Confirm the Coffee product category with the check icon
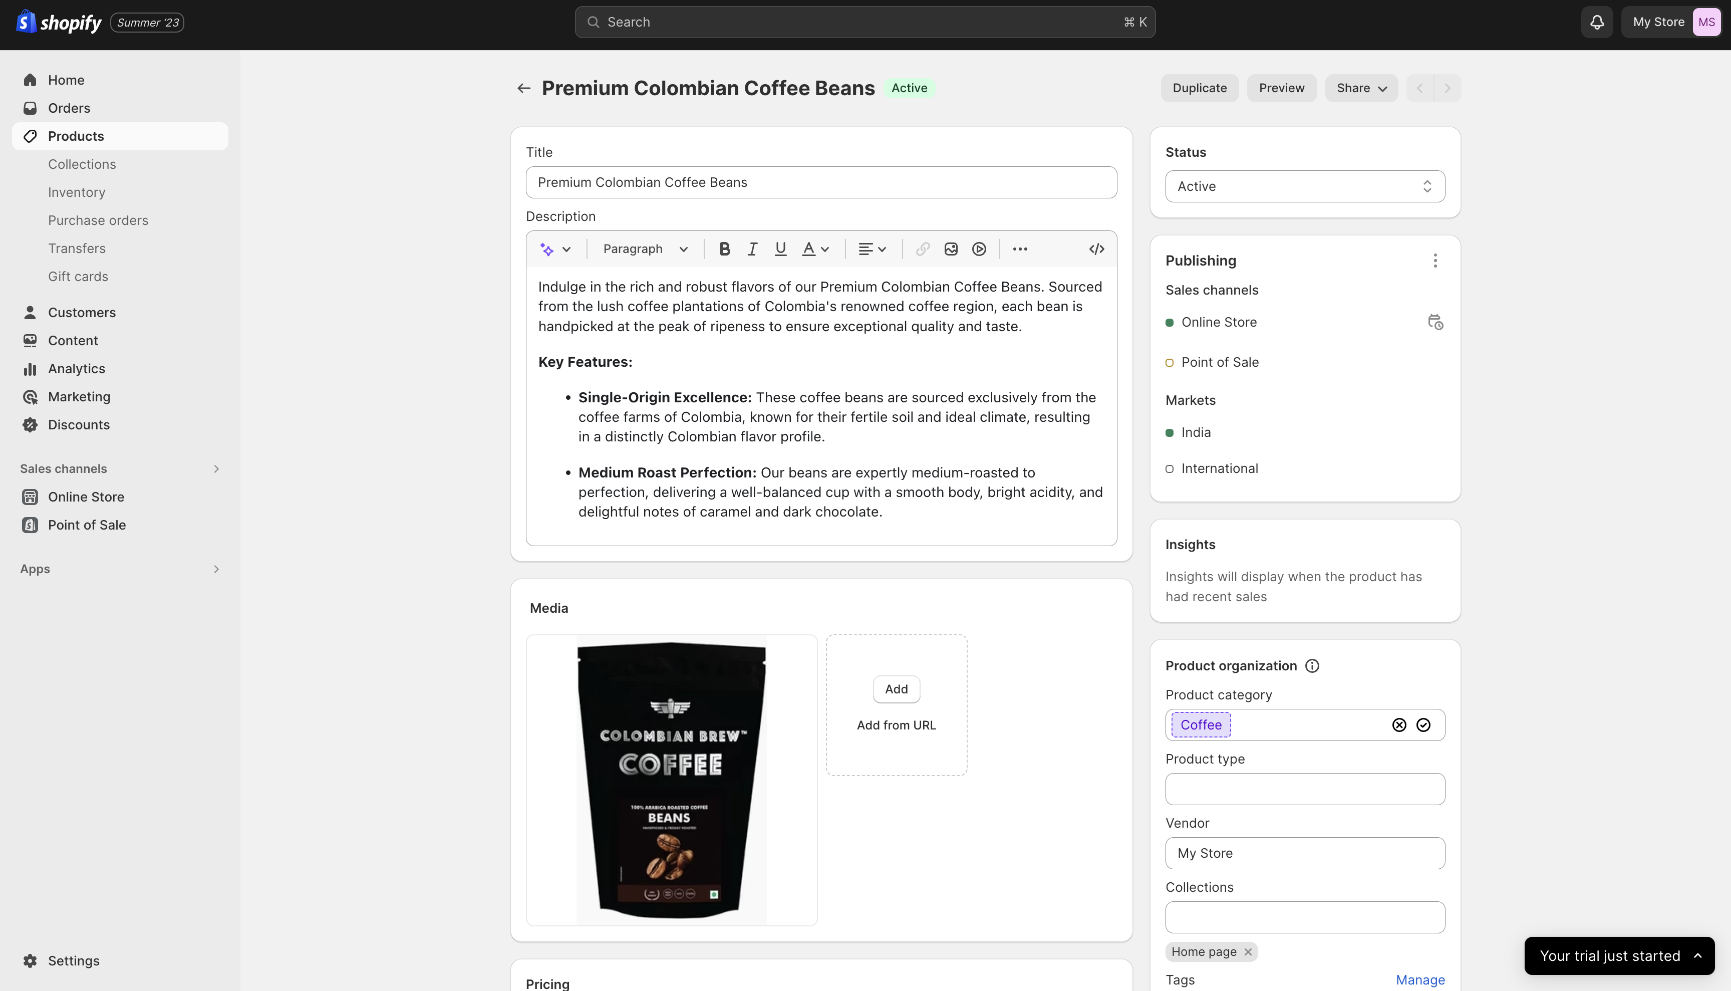The width and height of the screenshot is (1731, 991). (1423, 724)
